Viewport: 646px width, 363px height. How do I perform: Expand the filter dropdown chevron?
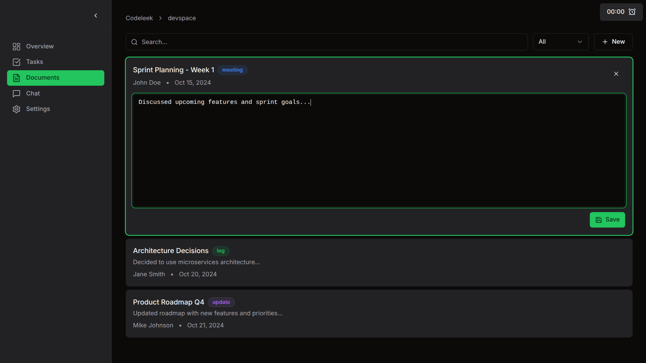pyautogui.click(x=580, y=42)
